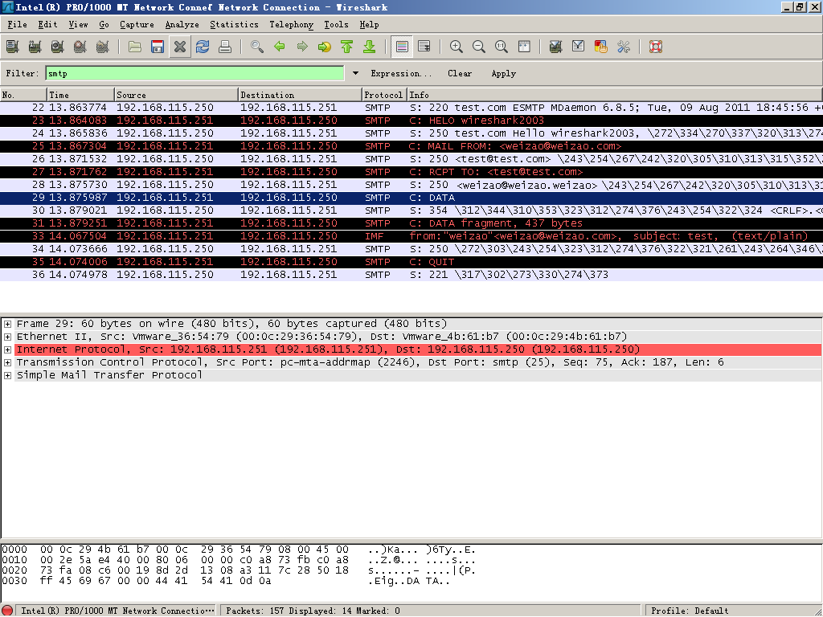Open preferences wrench icon

point(623,47)
